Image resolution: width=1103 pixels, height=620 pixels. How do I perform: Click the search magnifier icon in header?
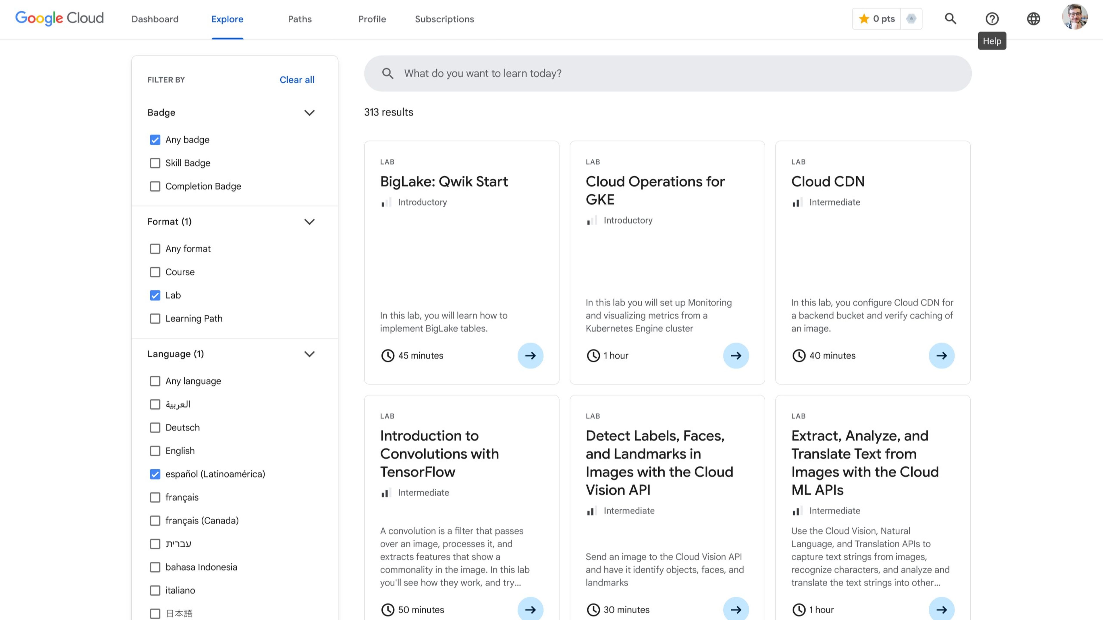coord(950,19)
